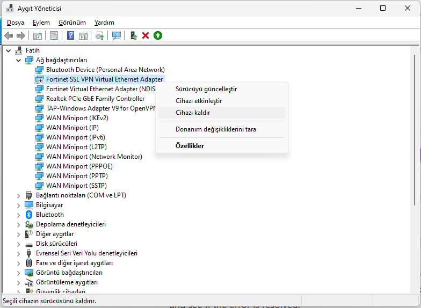
Task: Collapse the Ağ bağdaştırıcıları category
Action: [19, 60]
